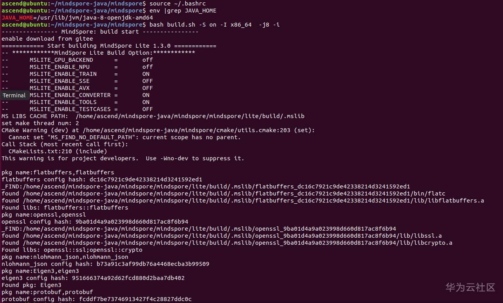This screenshot has height=303, width=503.
Task: Select the "MindSpore: build start" banner line
Action: (100, 32)
